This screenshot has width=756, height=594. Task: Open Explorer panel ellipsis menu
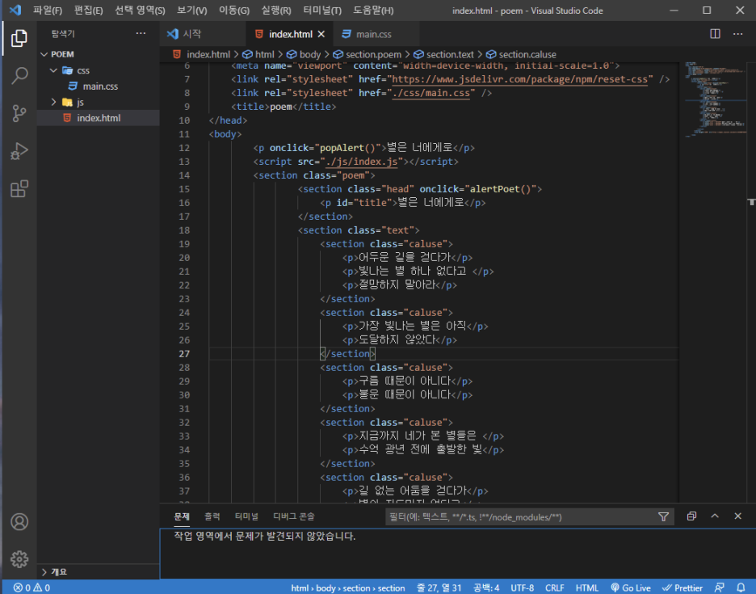click(141, 33)
